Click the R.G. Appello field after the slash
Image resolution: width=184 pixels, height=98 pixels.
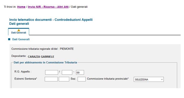pos(67,72)
